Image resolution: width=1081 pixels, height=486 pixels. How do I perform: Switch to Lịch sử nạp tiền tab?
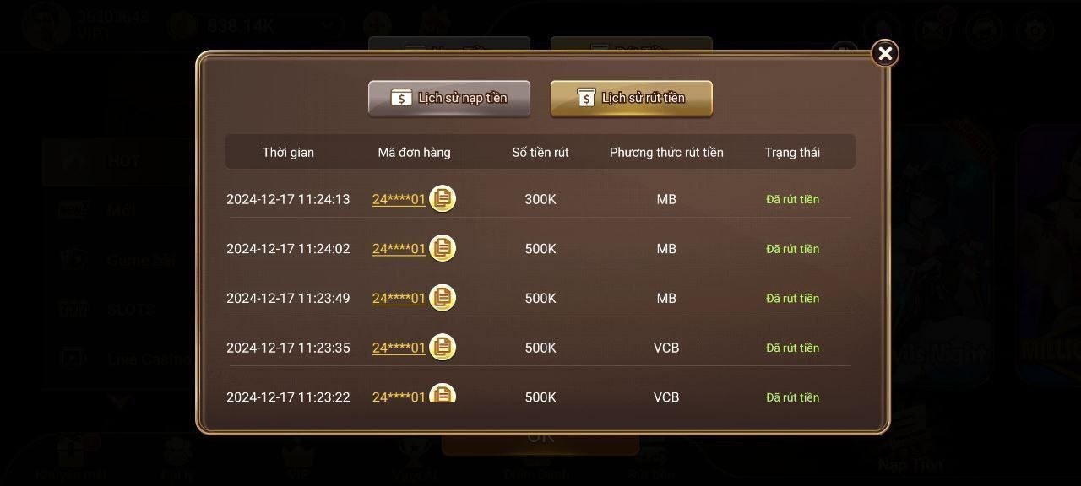point(449,98)
